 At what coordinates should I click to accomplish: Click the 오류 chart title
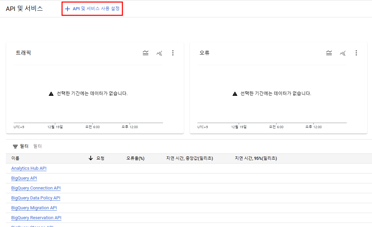click(204, 53)
